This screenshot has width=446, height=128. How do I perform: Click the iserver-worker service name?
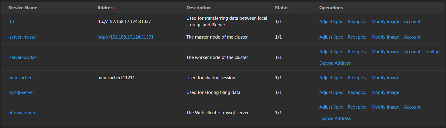23,57
